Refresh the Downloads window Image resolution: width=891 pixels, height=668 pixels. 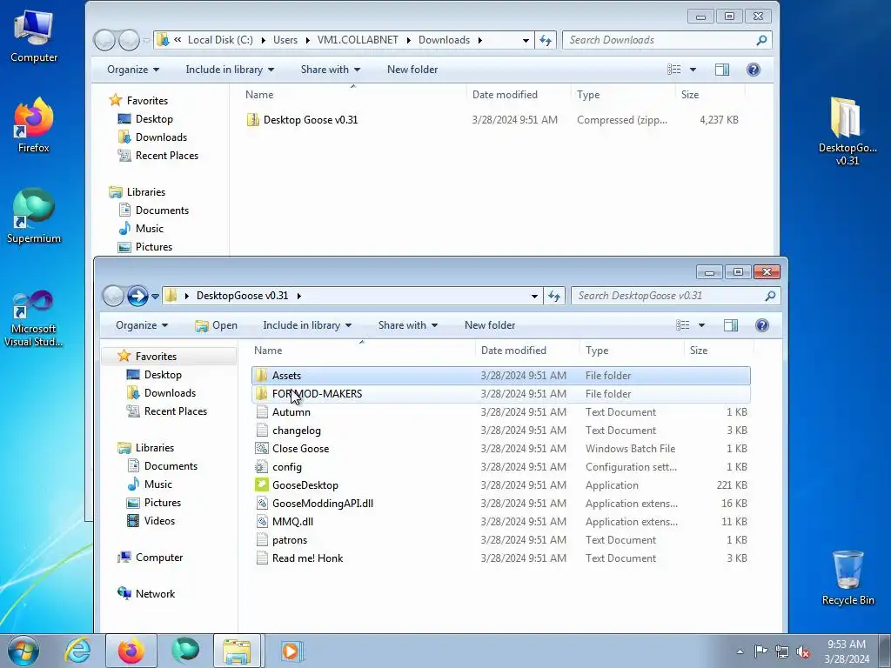pos(546,40)
